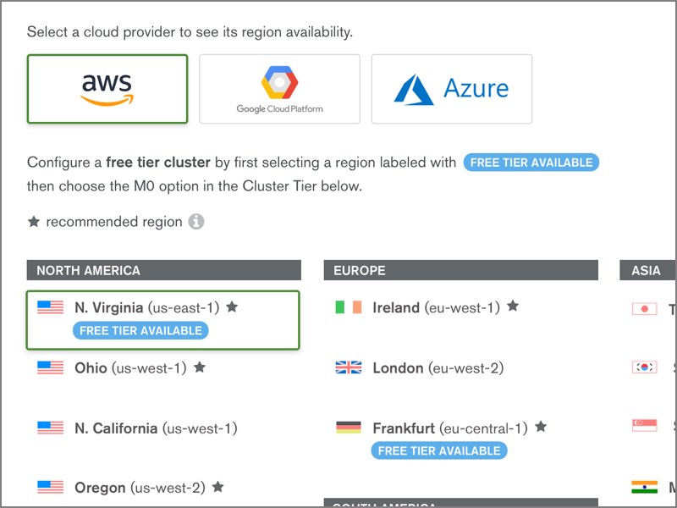The height and width of the screenshot is (508, 677).
Task: Click the UK flag beside London
Action: click(348, 368)
